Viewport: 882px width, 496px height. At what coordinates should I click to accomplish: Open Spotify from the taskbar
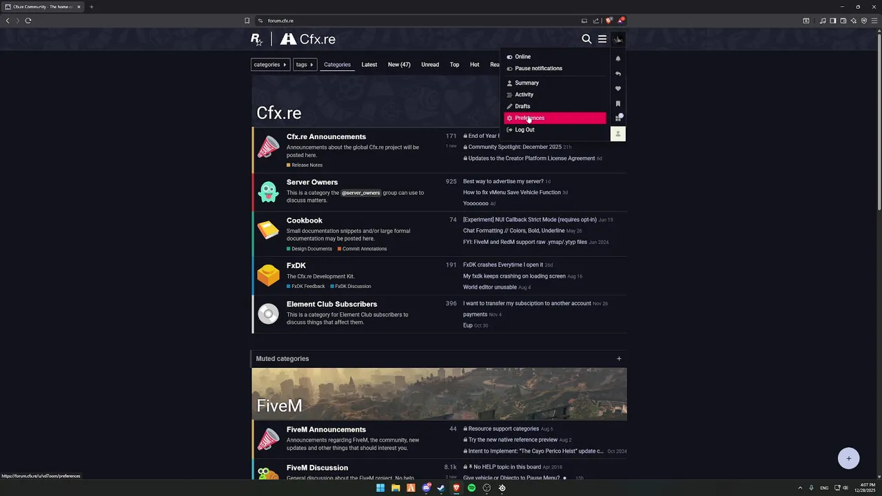[x=471, y=488]
